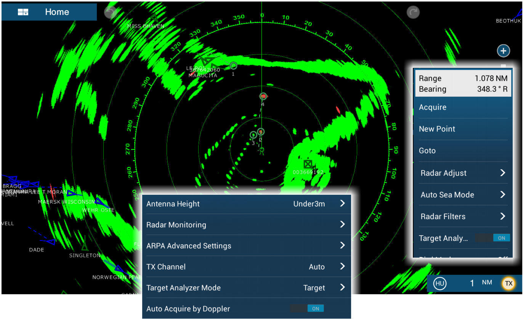Click the Under3m antenna height value

point(309,204)
